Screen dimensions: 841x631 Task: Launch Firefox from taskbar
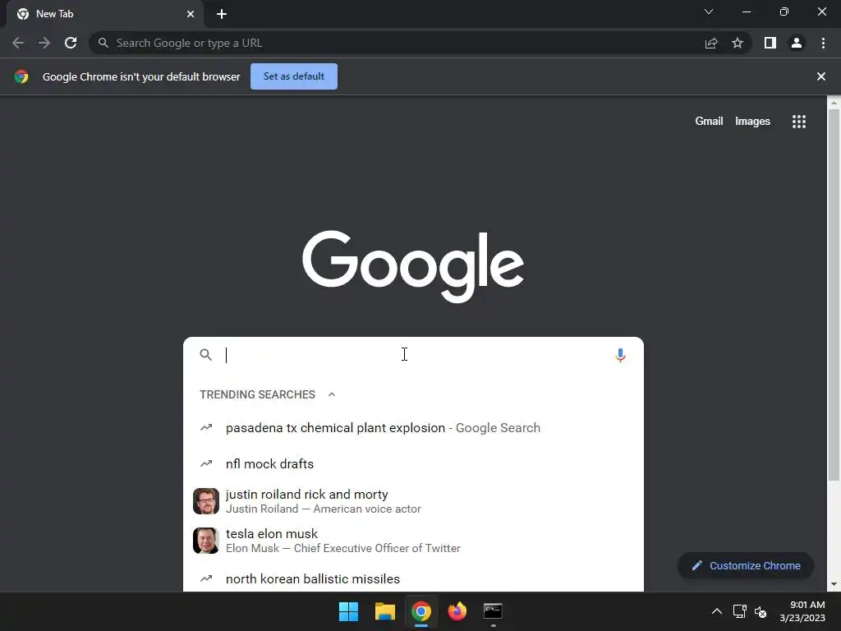(457, 611)
